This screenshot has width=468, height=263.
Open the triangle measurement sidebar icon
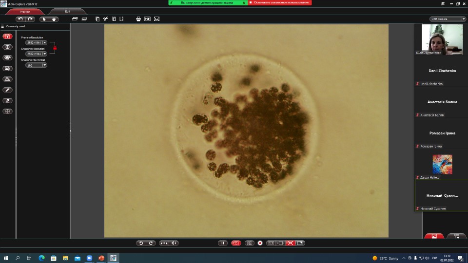pos(7,79)
